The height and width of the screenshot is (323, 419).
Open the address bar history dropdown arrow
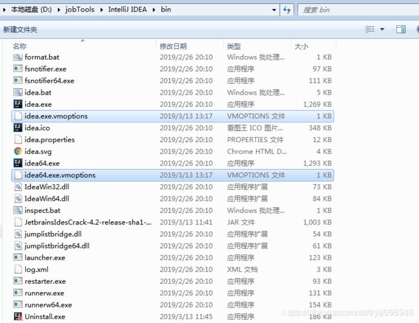click(274, 10)
